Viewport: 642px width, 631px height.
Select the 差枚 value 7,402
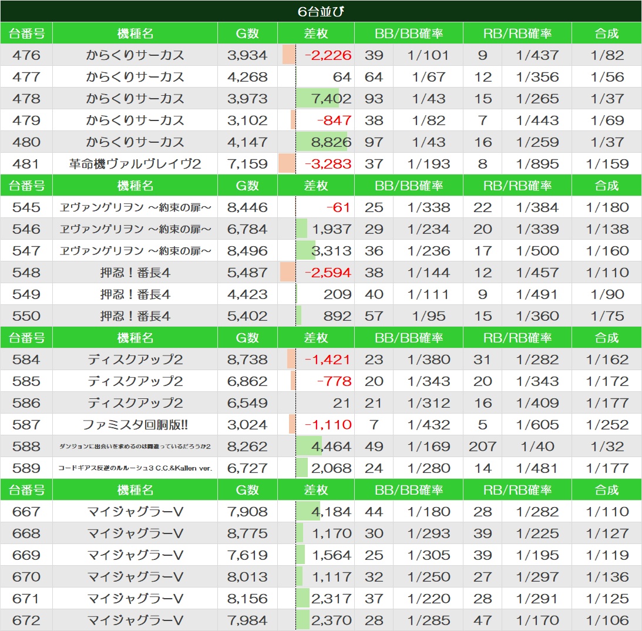pyautogui.click(x=331, y=98)
